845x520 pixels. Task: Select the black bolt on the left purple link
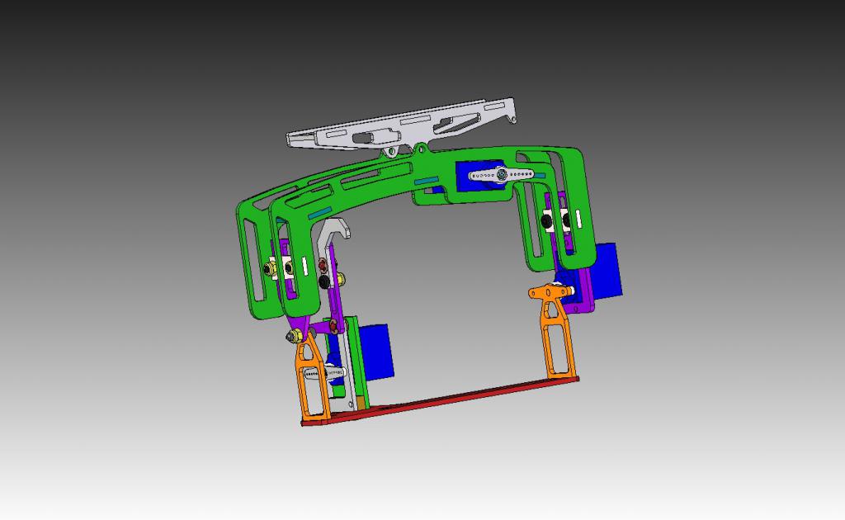point(324,281)
